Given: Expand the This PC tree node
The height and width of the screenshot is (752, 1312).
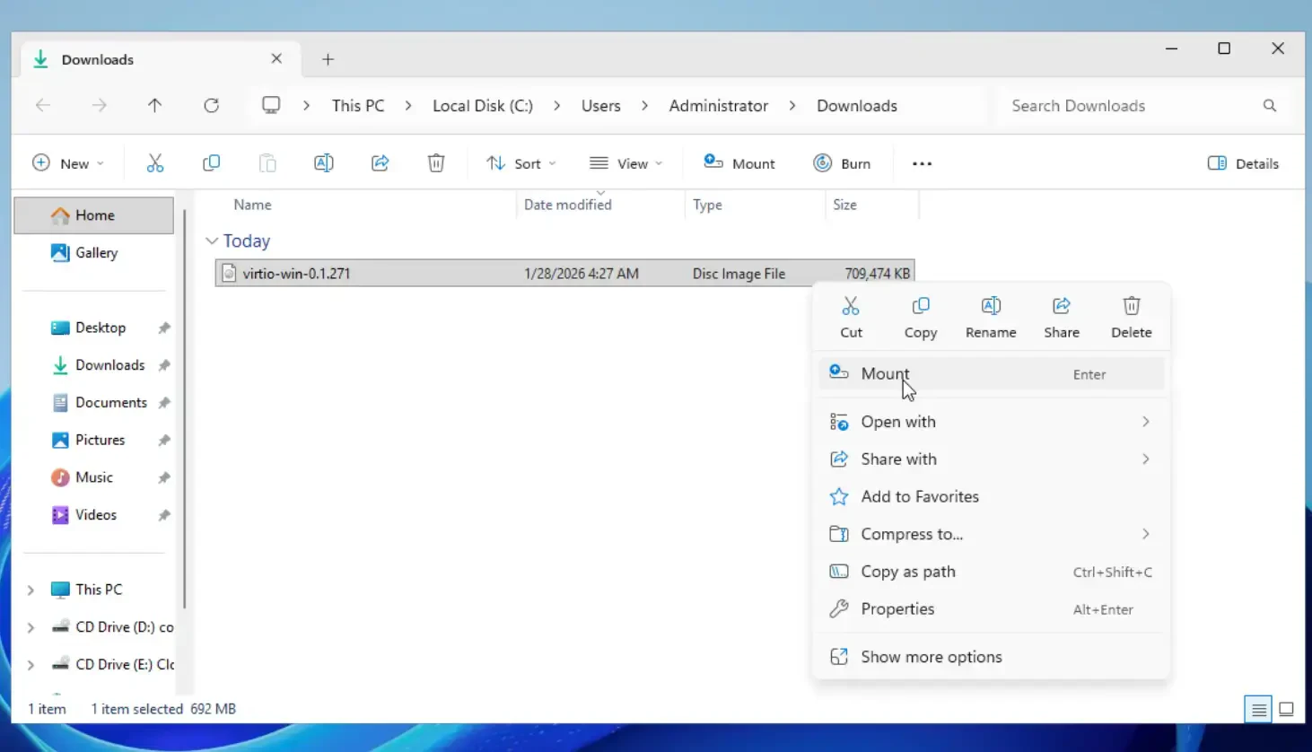Looking at the screenshot, I should tap(31, 590).
